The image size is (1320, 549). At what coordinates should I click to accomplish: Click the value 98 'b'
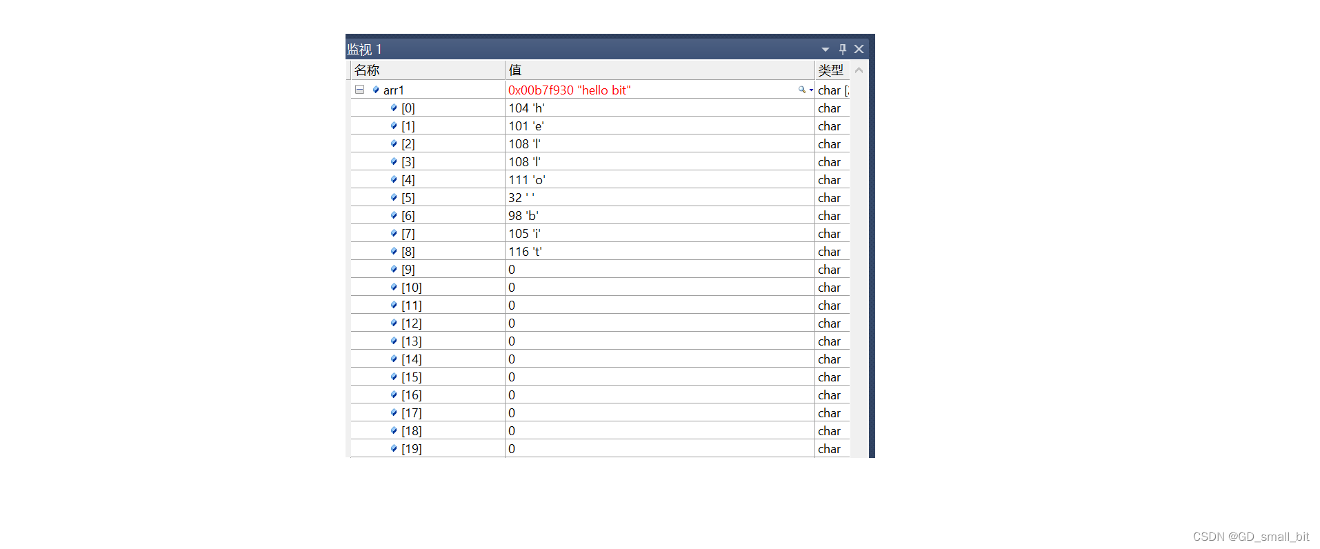523,216
